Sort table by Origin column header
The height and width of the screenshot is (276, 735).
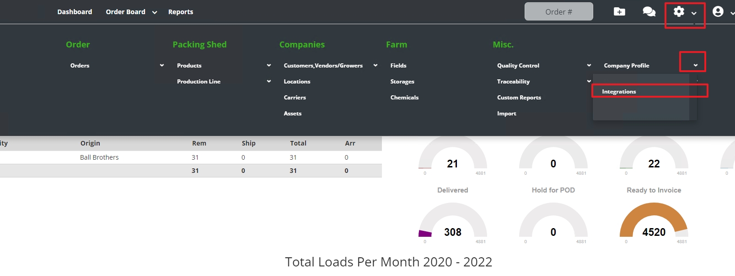[90, 143]
